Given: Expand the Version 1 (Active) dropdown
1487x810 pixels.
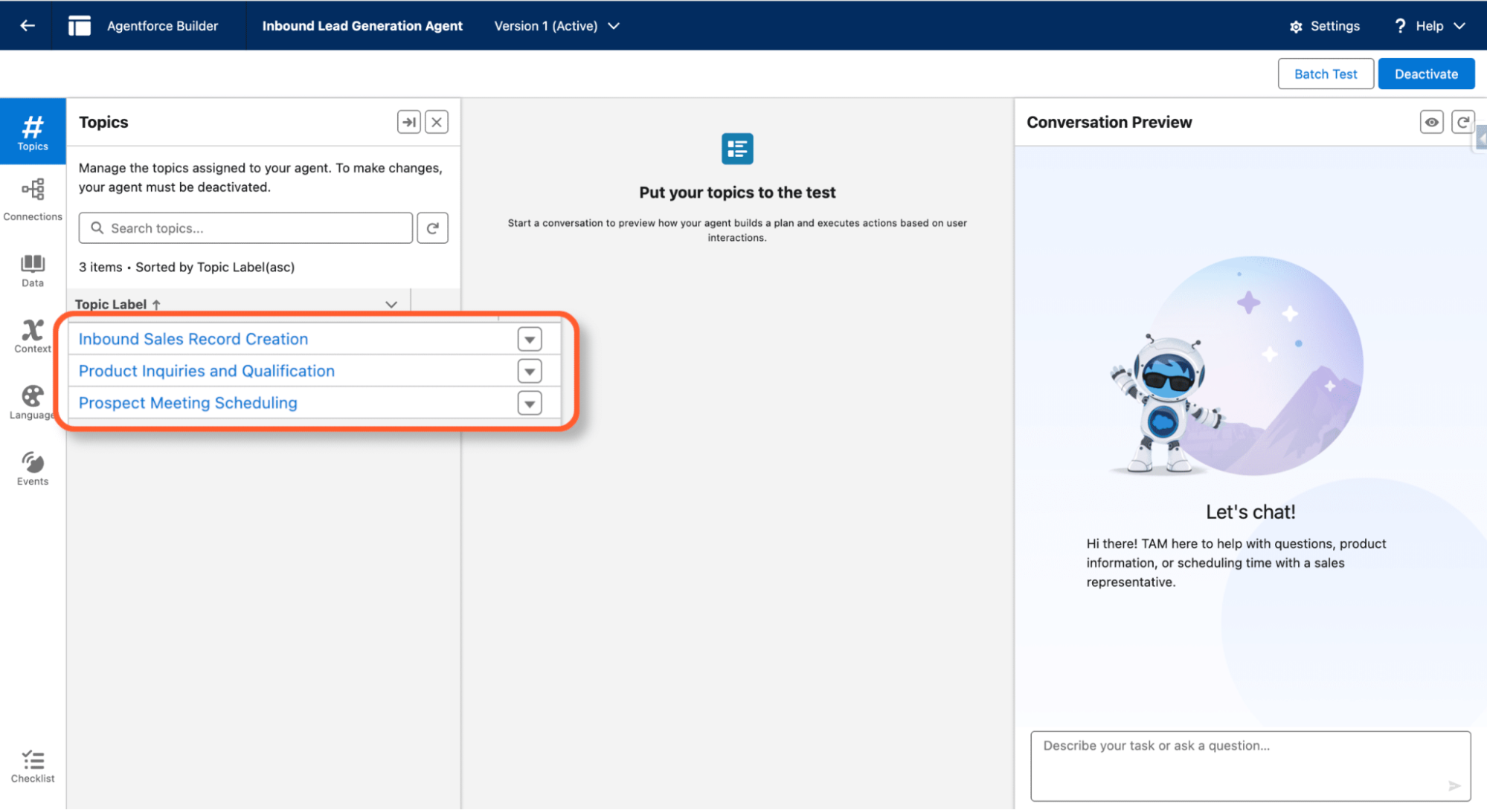Looking at the screenshot, I should pos(614,25).
